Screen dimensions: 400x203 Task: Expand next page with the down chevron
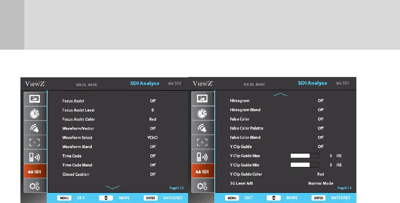point(112,187)
